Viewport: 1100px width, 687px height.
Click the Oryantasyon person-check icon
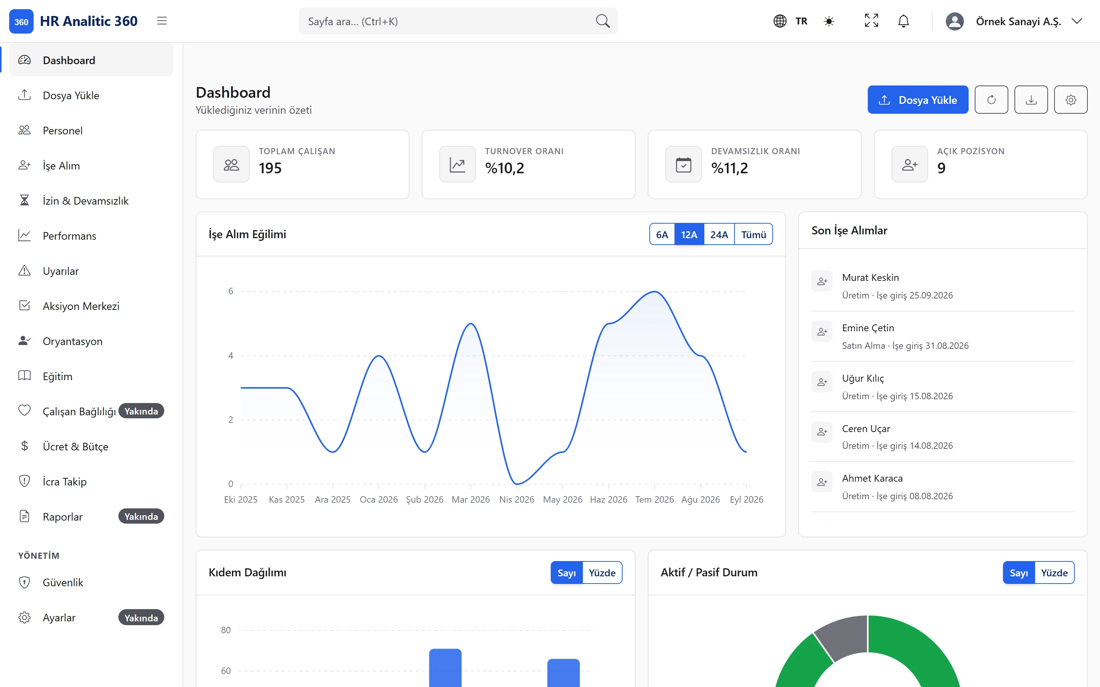24,341
